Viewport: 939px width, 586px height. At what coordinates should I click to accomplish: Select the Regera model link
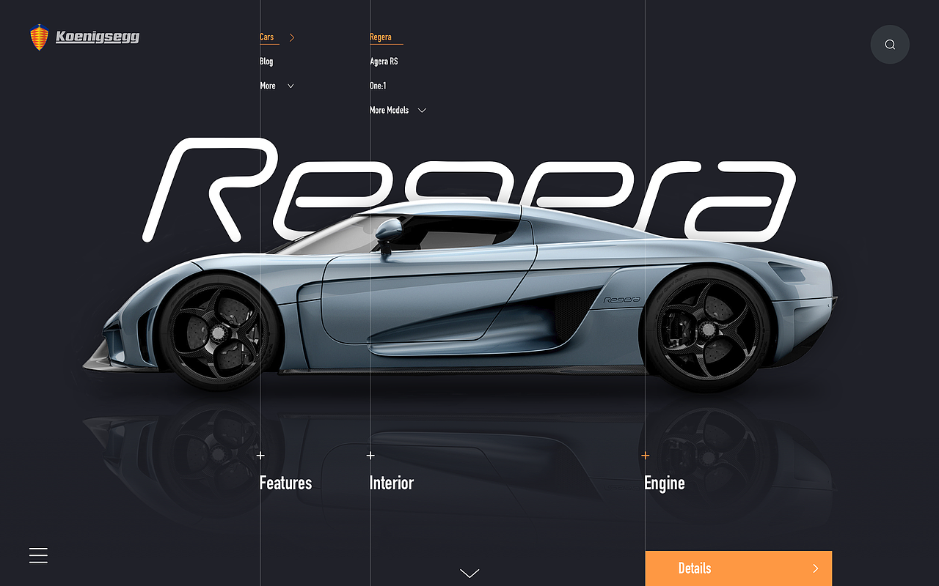(x=381, y=37)
